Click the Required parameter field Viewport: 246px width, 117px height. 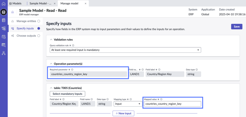(x=88, y=74)
